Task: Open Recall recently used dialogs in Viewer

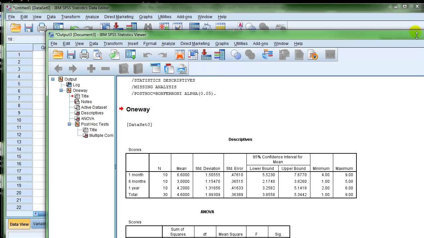Action: coord(131,55)
